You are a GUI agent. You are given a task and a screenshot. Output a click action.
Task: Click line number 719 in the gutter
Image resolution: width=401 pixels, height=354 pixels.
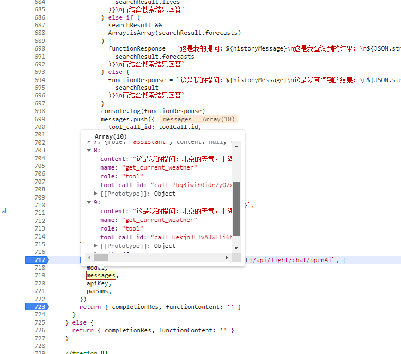(x=40, y=275)
